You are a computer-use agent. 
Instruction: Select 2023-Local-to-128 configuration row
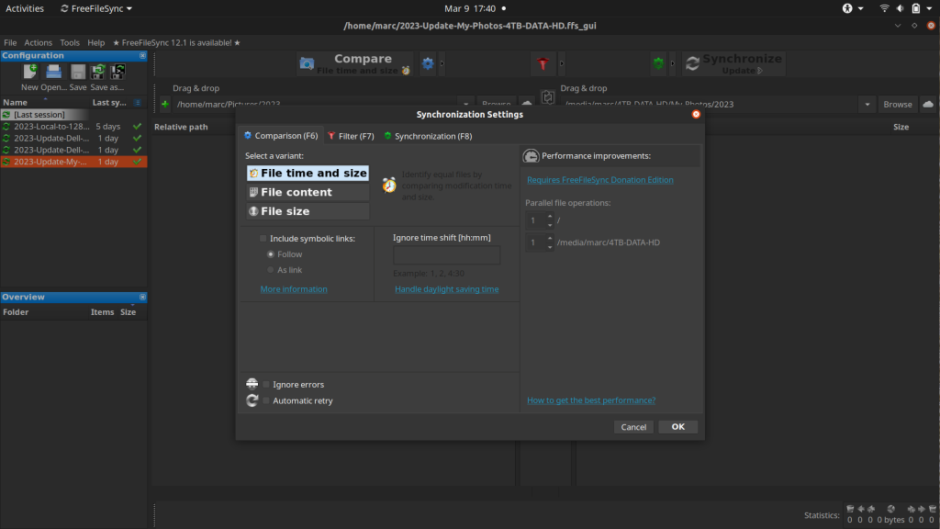click(73, 127)
